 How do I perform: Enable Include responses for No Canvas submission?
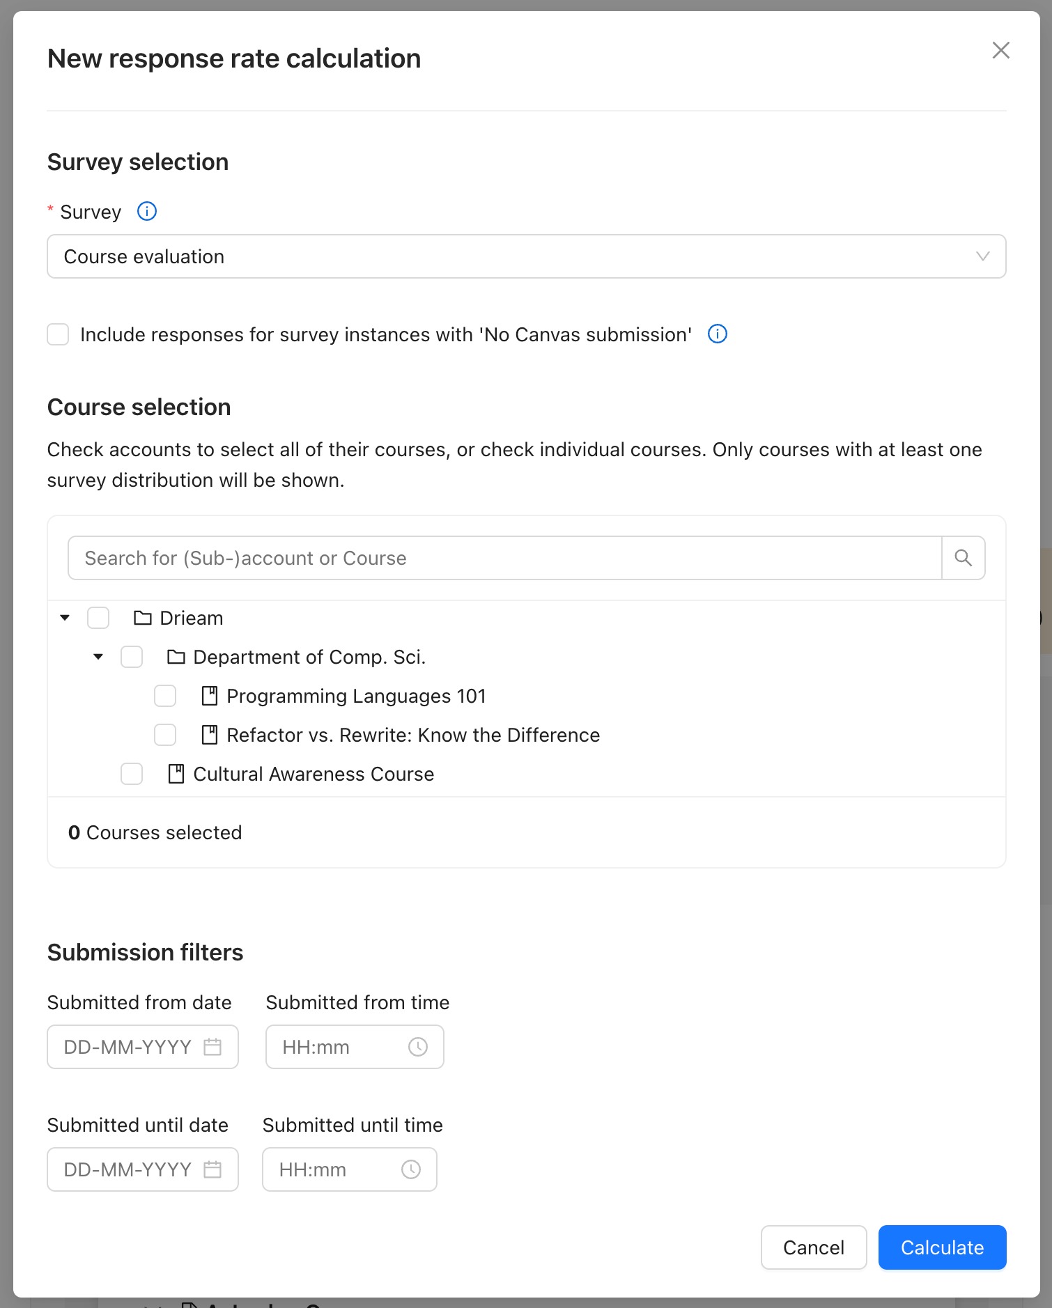click(x=58, y=334)
